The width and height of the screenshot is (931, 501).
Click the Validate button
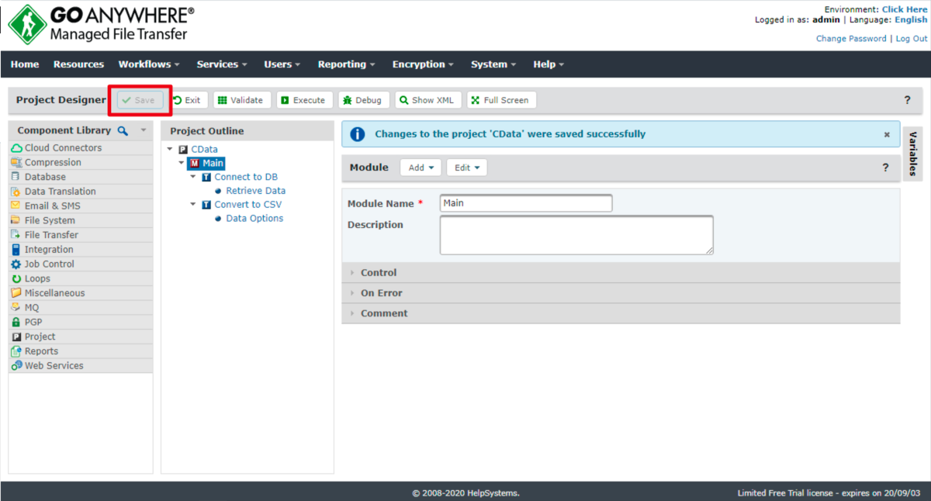(242, 100)
